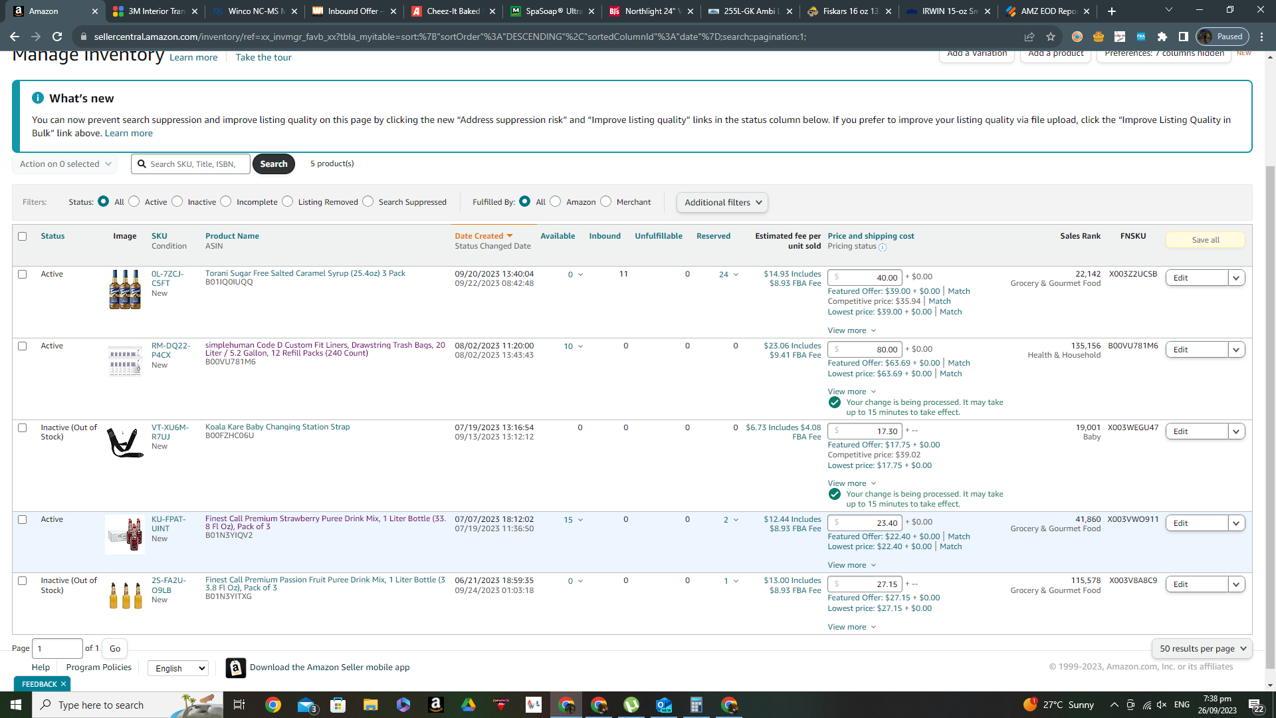Open the notification center icon

pos(1256,705)
